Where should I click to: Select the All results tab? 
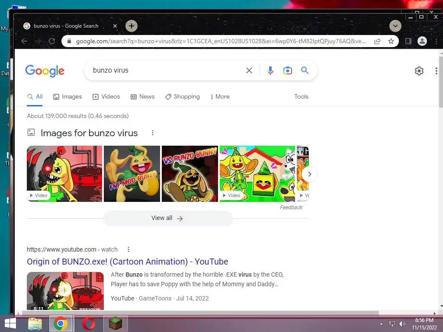(x=35, y=96)
